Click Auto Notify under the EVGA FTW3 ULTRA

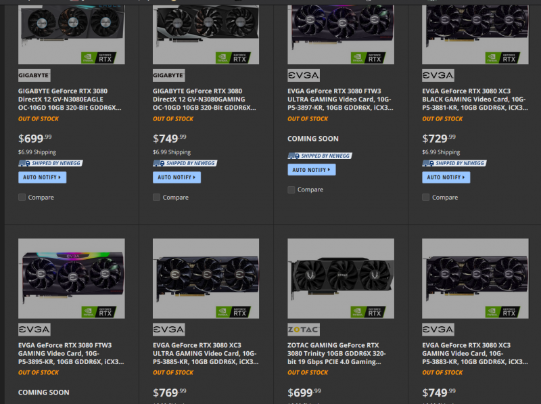coord(311,170)
